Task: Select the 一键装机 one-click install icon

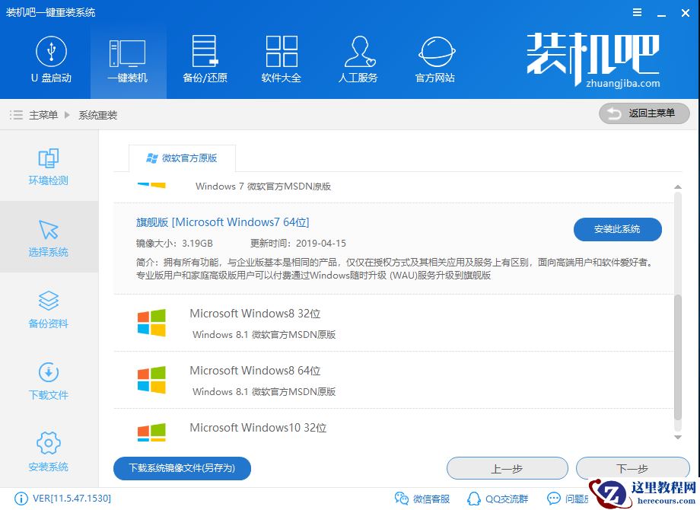Action: [x=128, y=59]
